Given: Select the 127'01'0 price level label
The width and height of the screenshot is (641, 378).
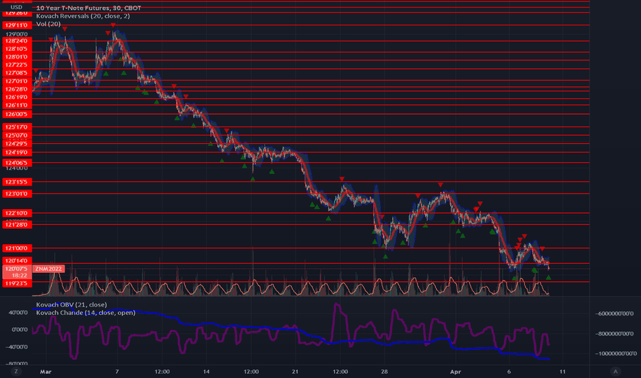Looking at the screenshot, I should [17, 81].
